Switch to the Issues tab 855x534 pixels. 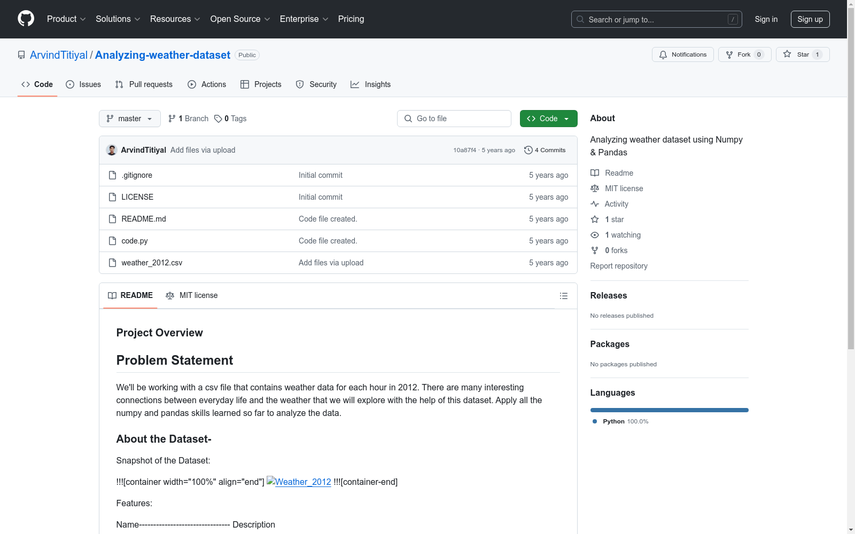pos(83,84)
